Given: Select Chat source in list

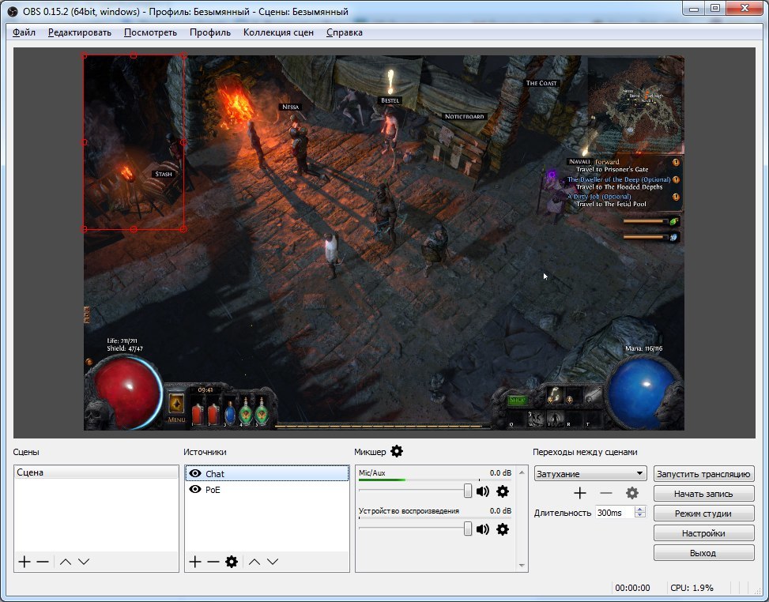Looking at the screenshot, I should coord(267,473).
